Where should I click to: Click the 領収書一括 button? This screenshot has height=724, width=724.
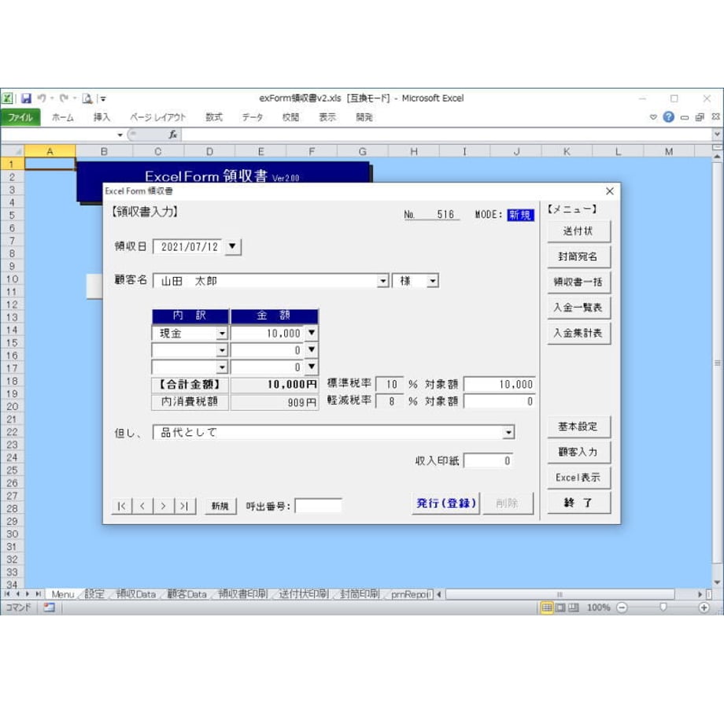click(579, 282)
